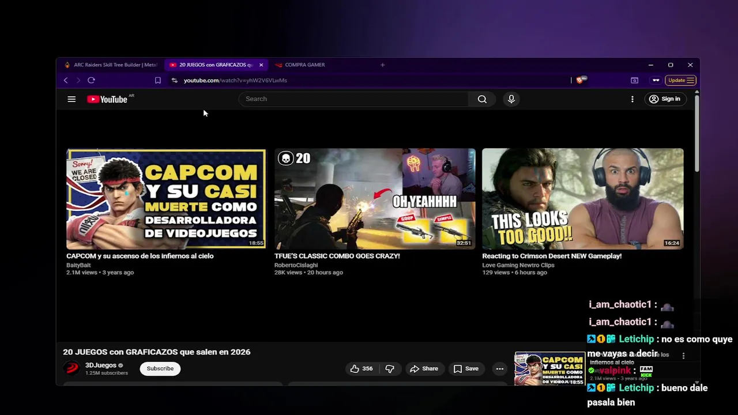738x415 pixels.
Task: Open site information icon beside URL
Action: [x=175, y=80]
